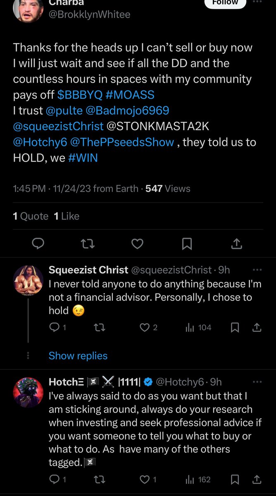Repost the main Charba tweet
The width and height of the screenshot is (276, 496).
coord(88,244)
